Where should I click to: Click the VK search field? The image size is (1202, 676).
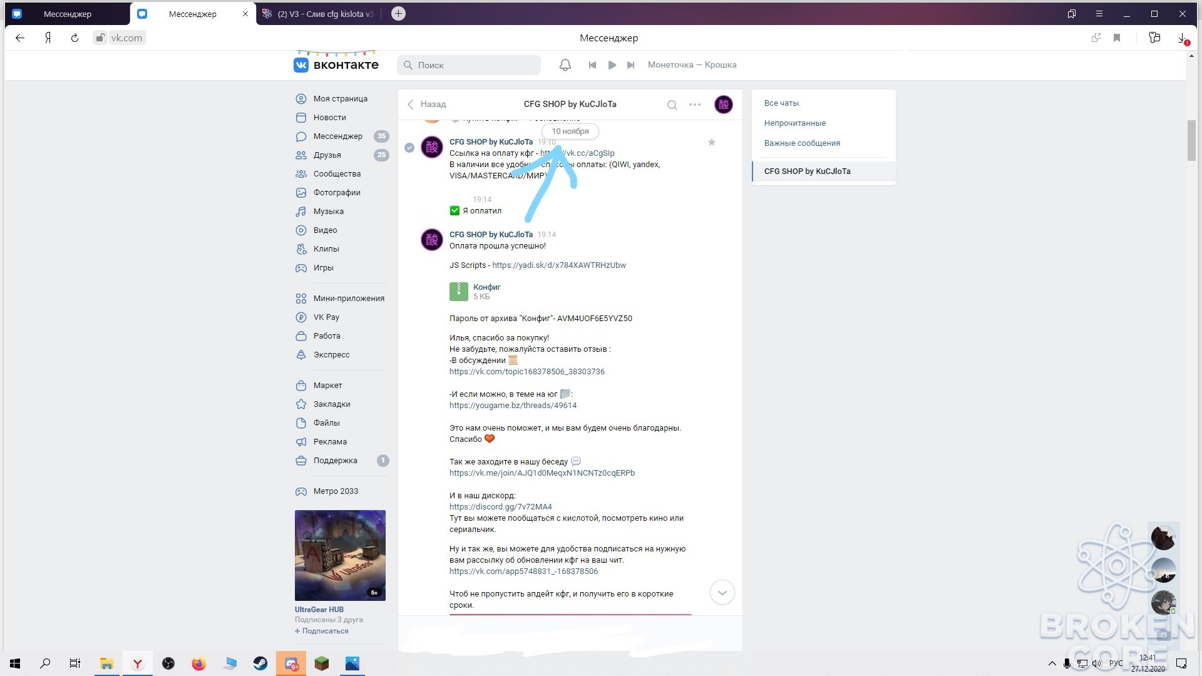[469, 65]
